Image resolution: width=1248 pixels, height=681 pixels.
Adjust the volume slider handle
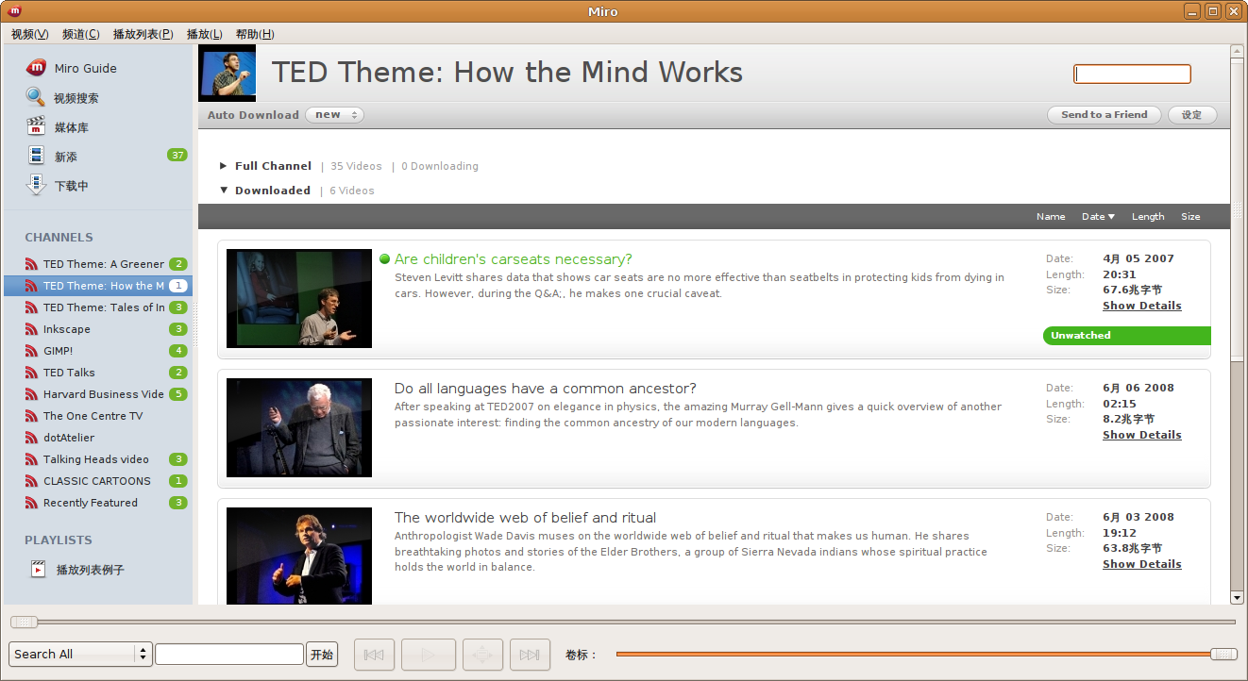tap(1223, 655)
